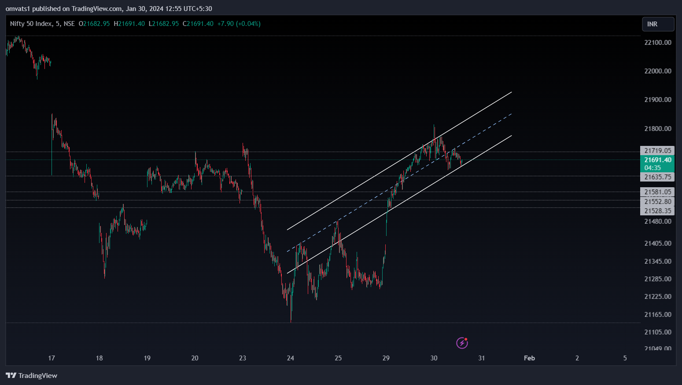
Task: Click the low price value L21682.95
Action: tap(164, 24)
